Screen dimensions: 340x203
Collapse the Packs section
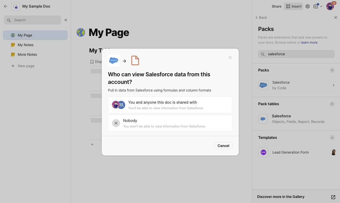pyautogui.click(x=332, y=70)
